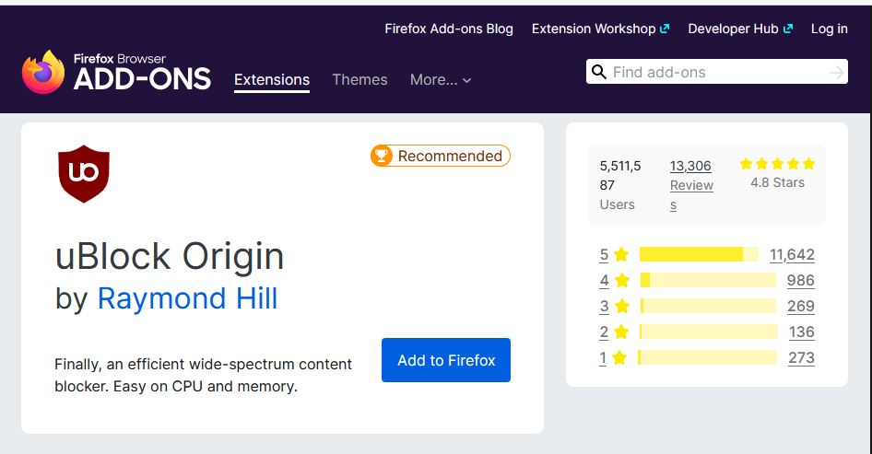Open the Firefox Add-ons Blog link
The image size is (872, 454).
[449, 29]
